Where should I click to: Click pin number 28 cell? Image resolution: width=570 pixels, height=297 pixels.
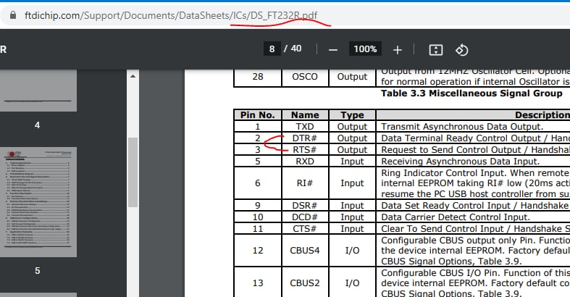[257, 77]
